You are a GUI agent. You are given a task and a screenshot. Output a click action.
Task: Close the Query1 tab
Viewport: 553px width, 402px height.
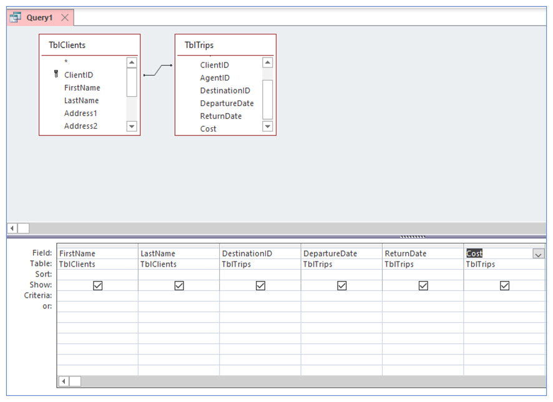tap(65, 17)
